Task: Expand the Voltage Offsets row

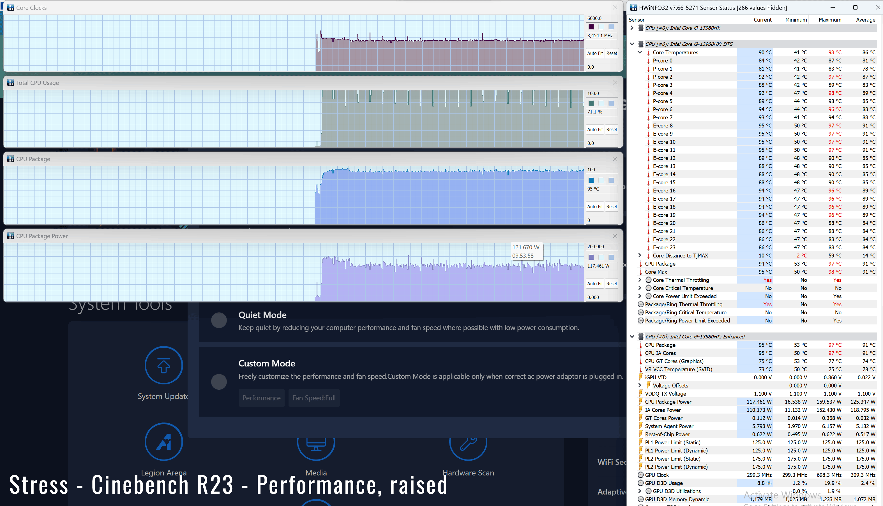Action: 640,386
